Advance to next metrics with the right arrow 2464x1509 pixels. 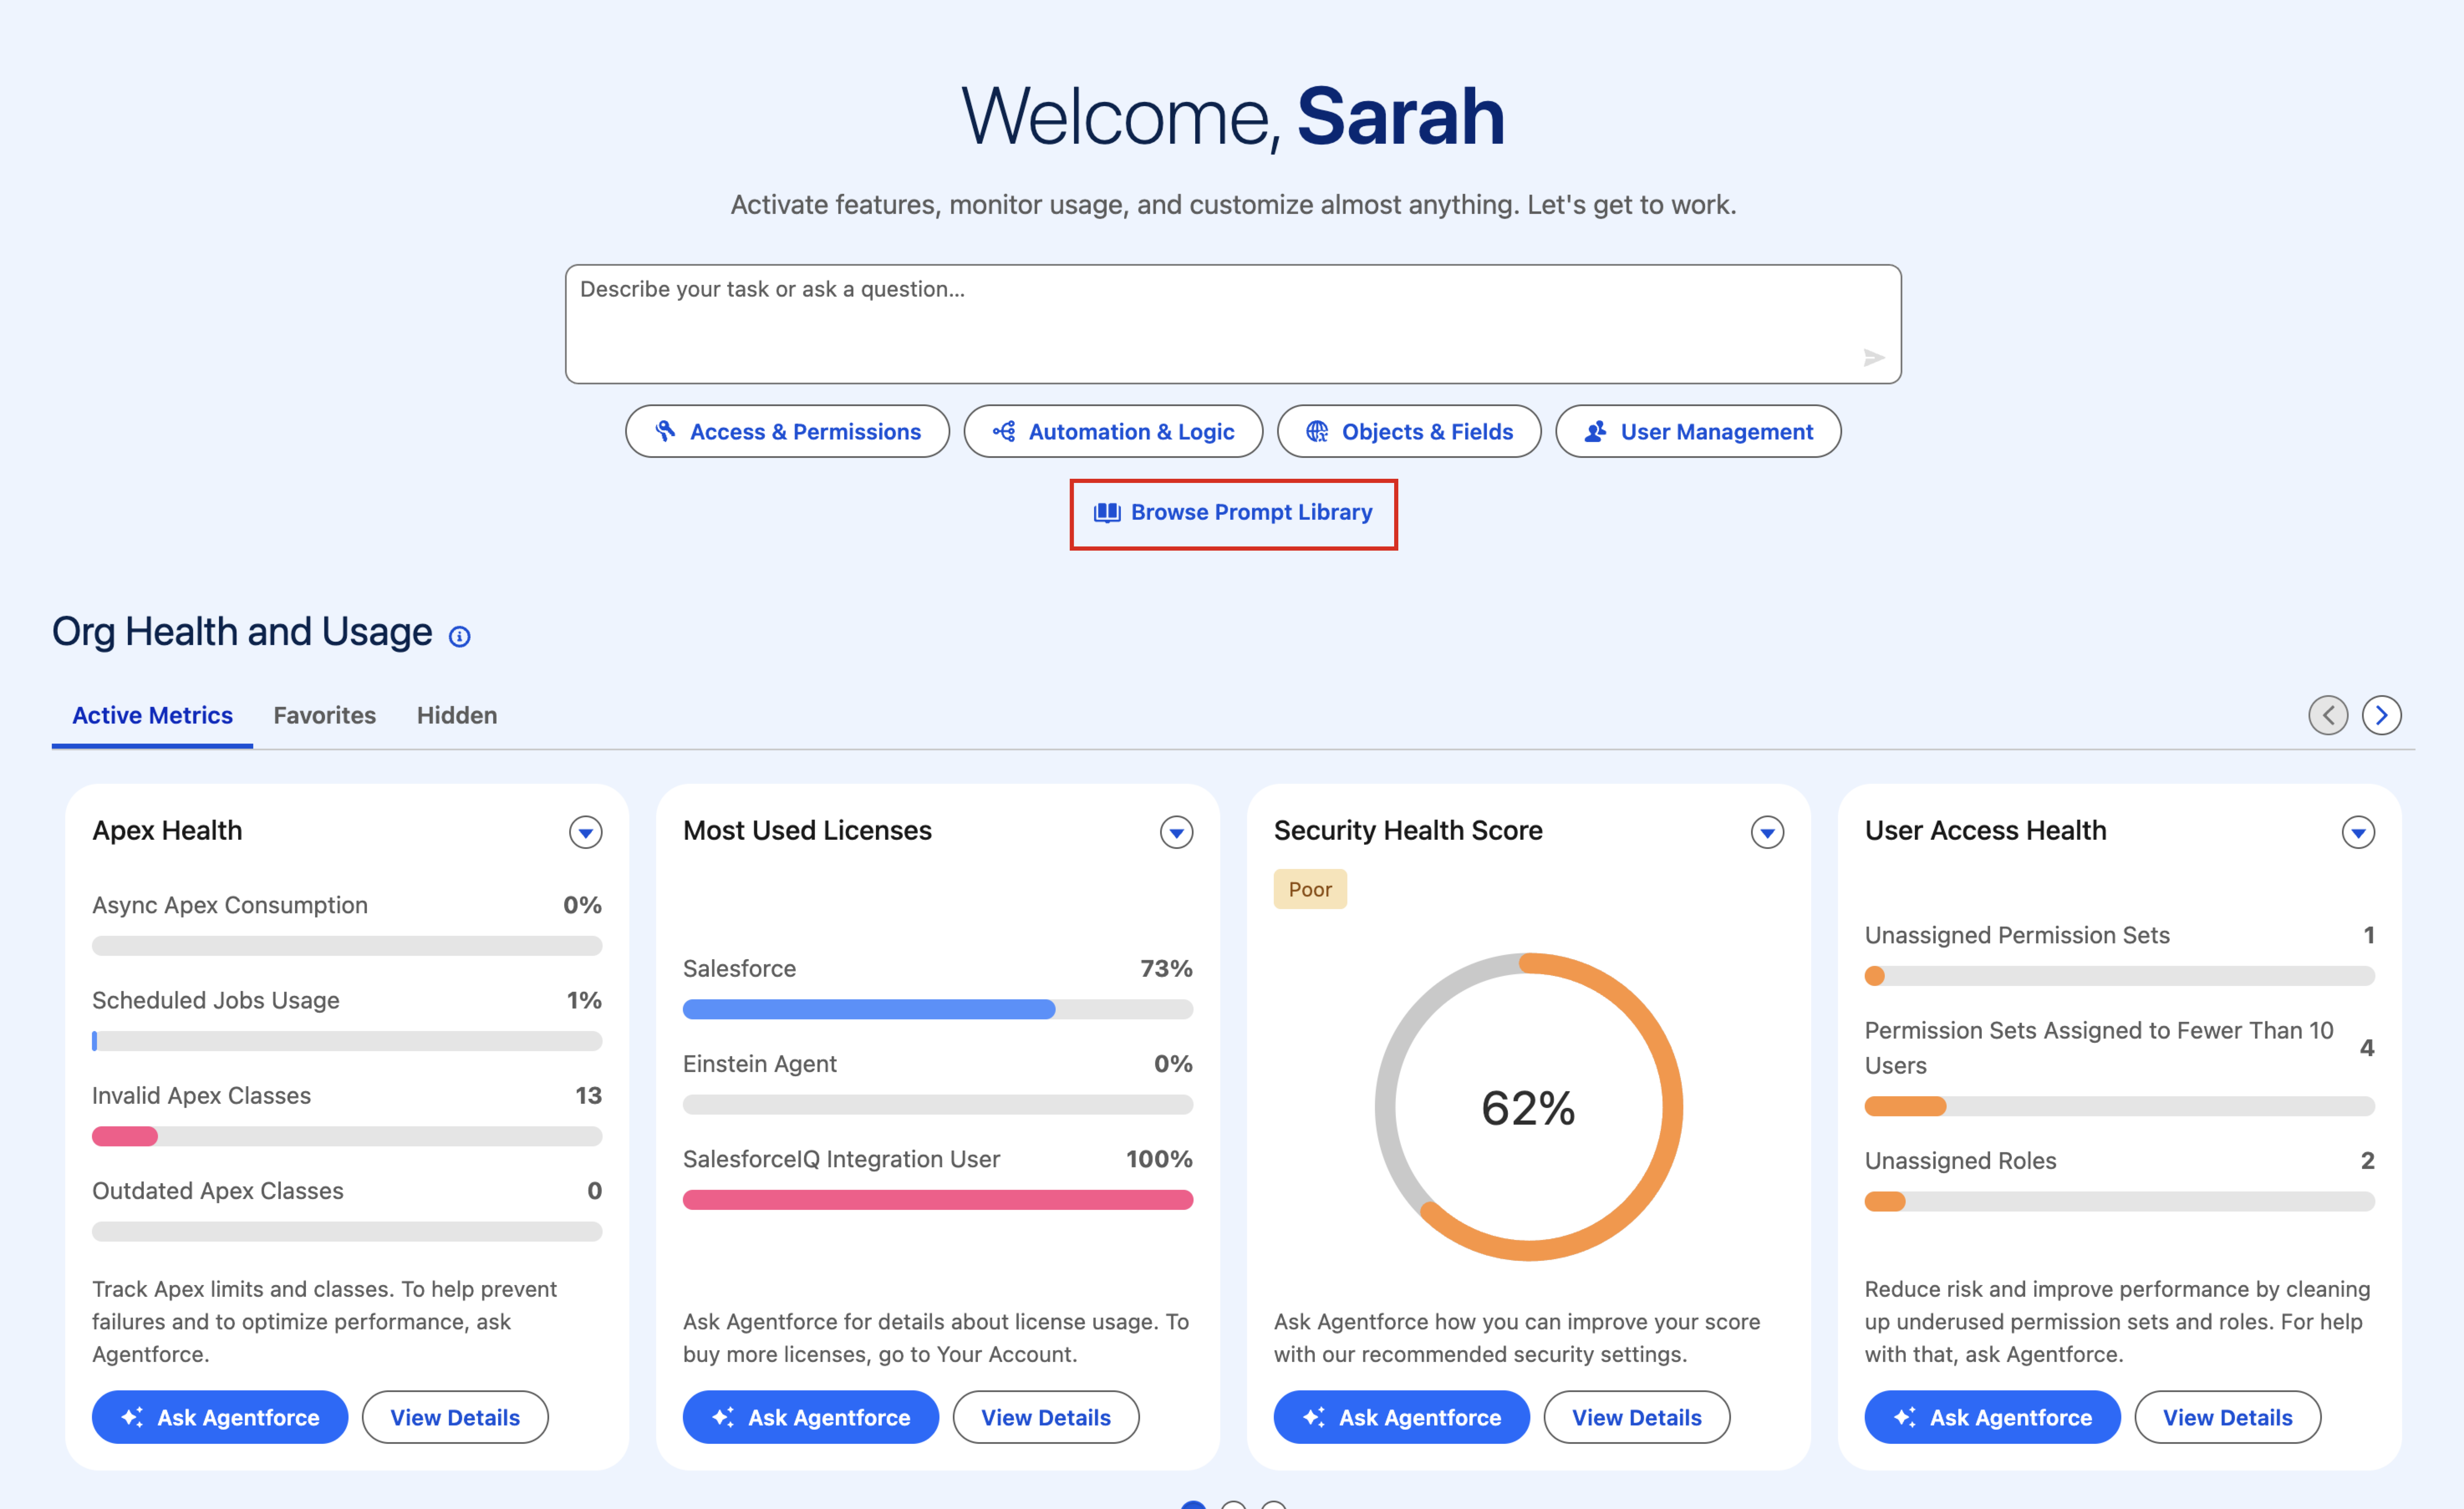[2382, 715]
